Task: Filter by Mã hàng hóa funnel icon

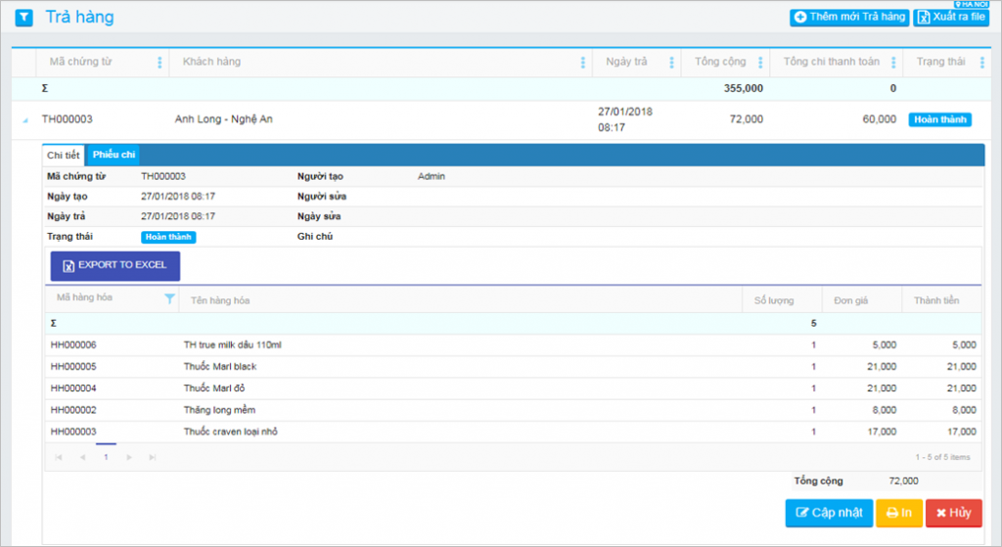Action: (x=169, y=298)
